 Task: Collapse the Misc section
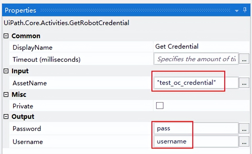tap(6, 95)
